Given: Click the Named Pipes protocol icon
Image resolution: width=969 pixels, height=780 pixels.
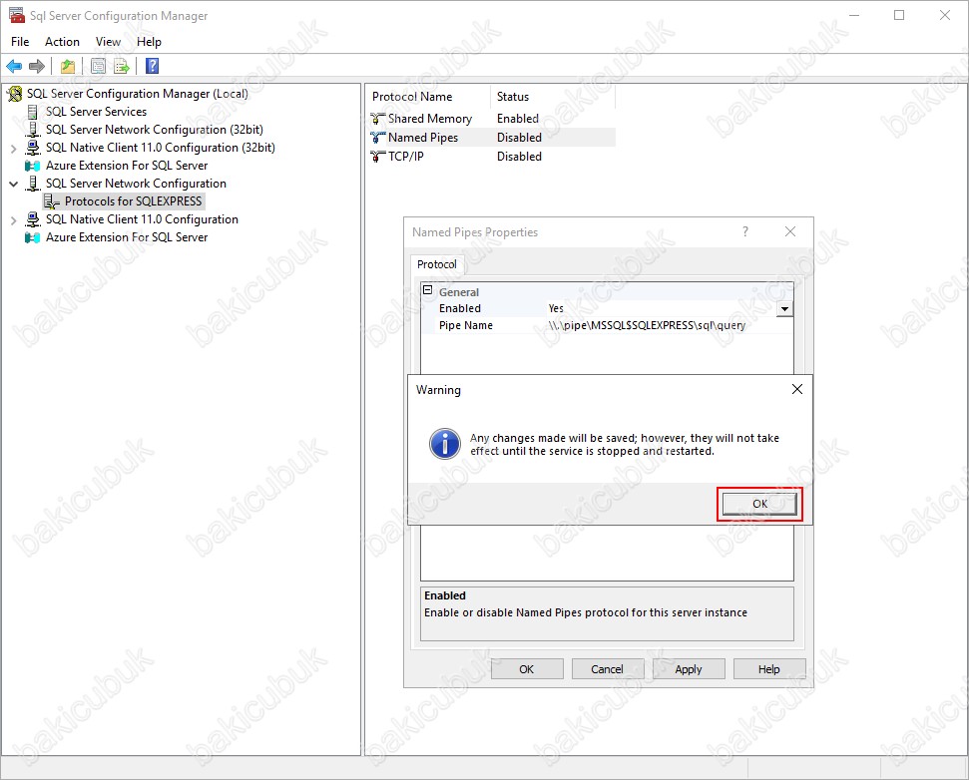Looking at the screenshot, I should click(378, 138).
